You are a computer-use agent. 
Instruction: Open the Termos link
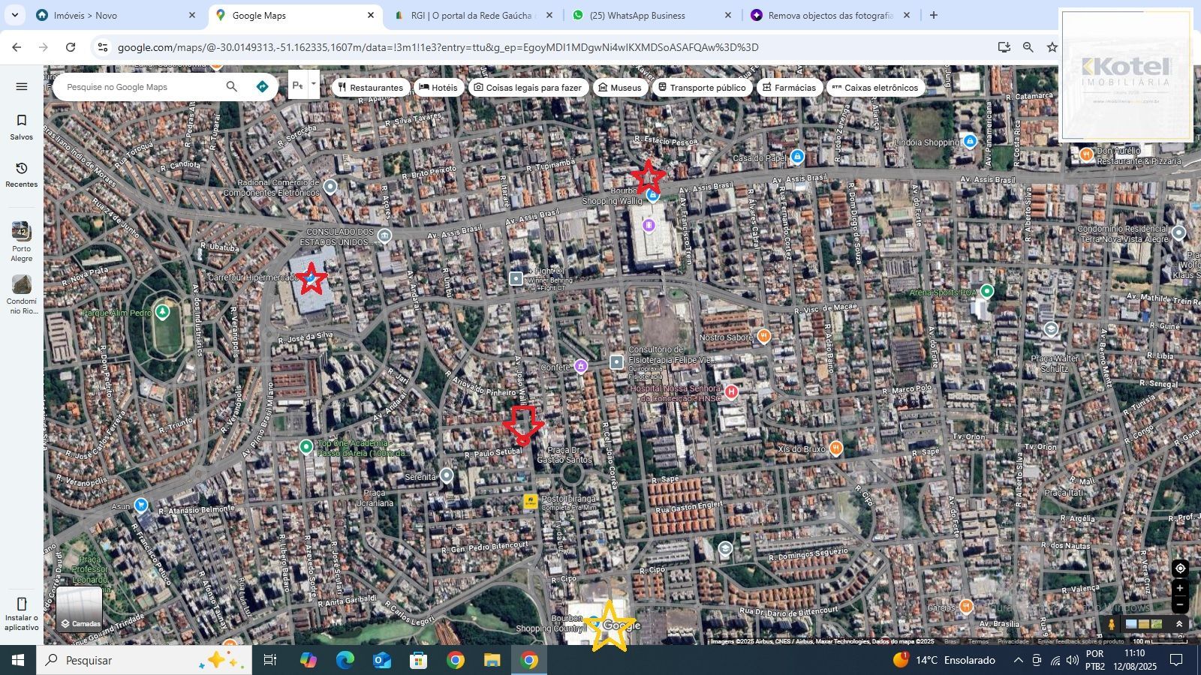click(x=978, y=641)
